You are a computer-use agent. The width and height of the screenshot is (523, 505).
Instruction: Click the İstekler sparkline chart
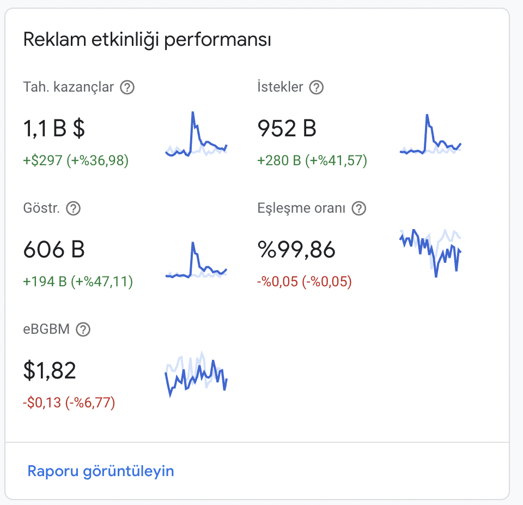coord(430,134)
